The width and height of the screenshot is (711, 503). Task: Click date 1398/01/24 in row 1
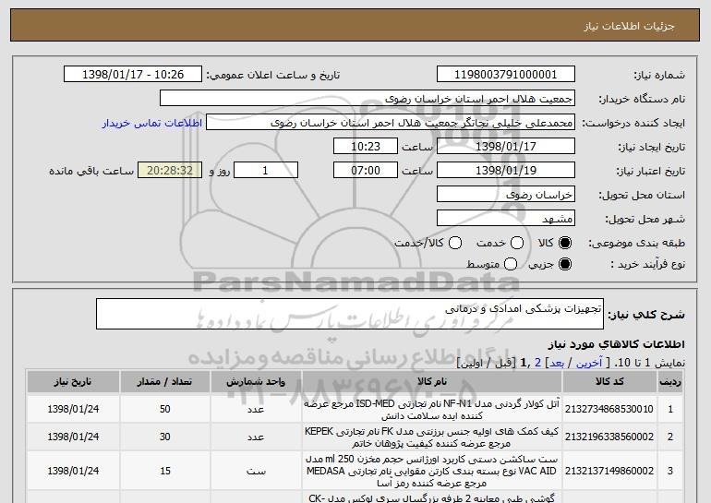[73, 409]
